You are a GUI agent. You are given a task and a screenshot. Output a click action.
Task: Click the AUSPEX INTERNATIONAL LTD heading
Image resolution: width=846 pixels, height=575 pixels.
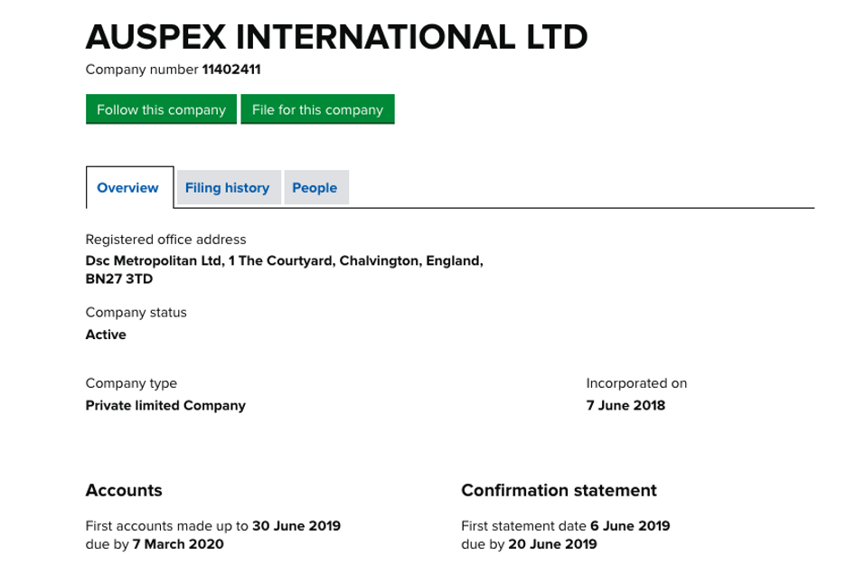pyautogui.click(x=335, y=37)
